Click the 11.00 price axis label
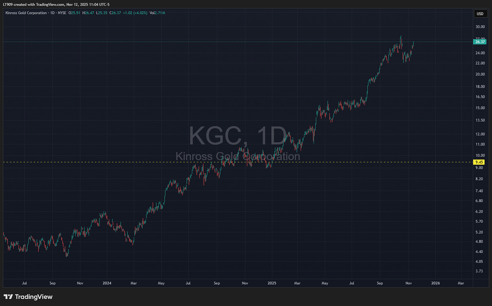 point(480,144)
